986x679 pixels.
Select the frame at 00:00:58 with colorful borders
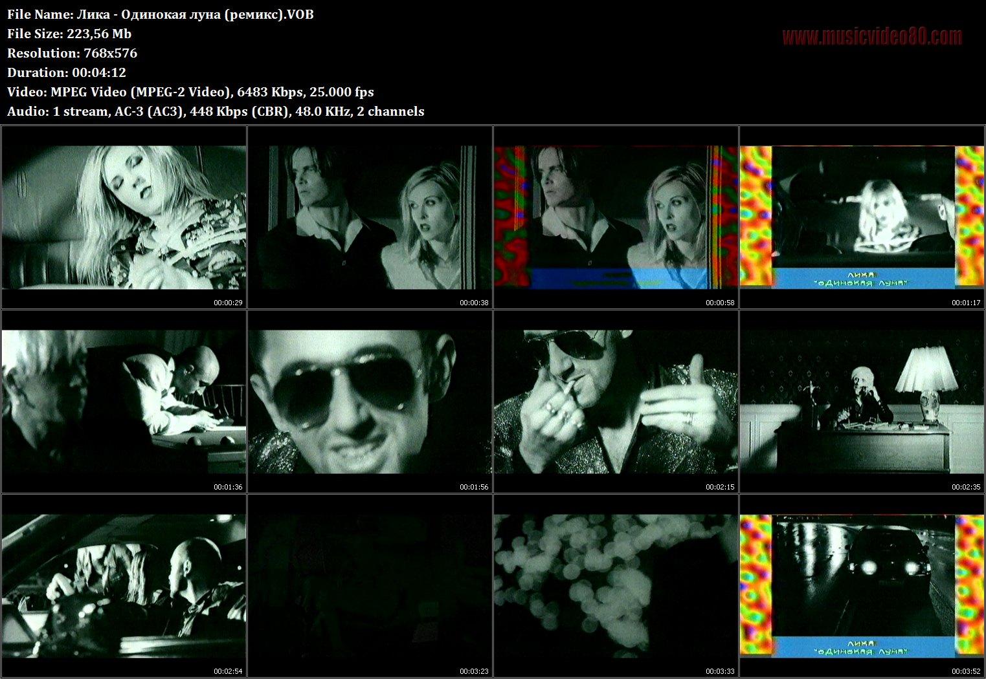click(x=616, y=217)
